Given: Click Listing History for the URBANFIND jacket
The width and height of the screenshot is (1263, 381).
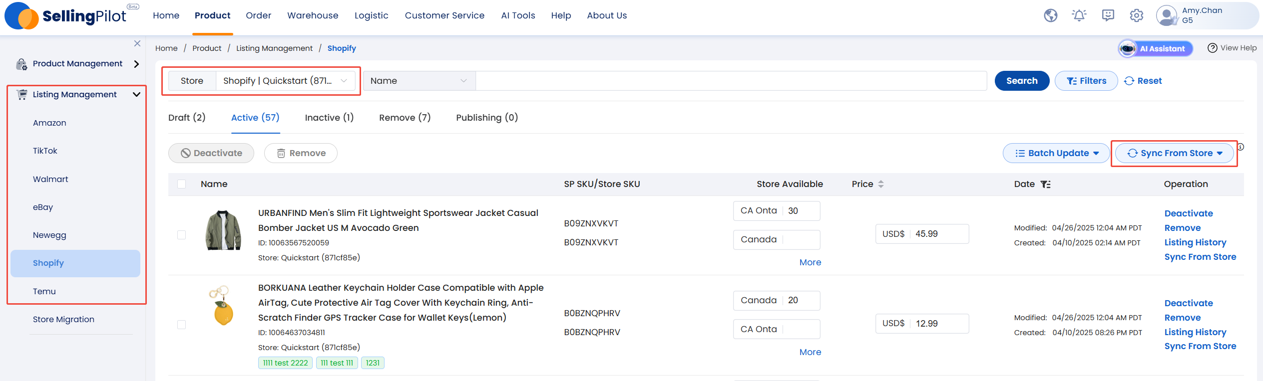Looking at the screenshot, I should (1195, 242).
